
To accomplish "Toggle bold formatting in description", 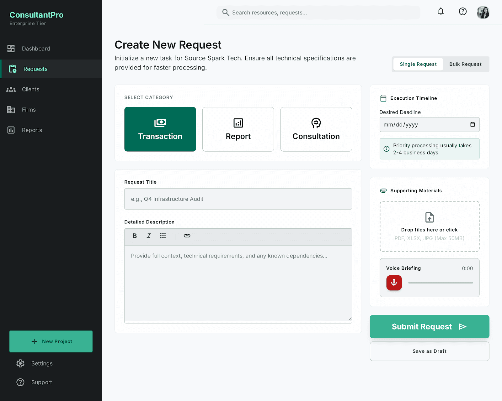I will click(135, 236).
